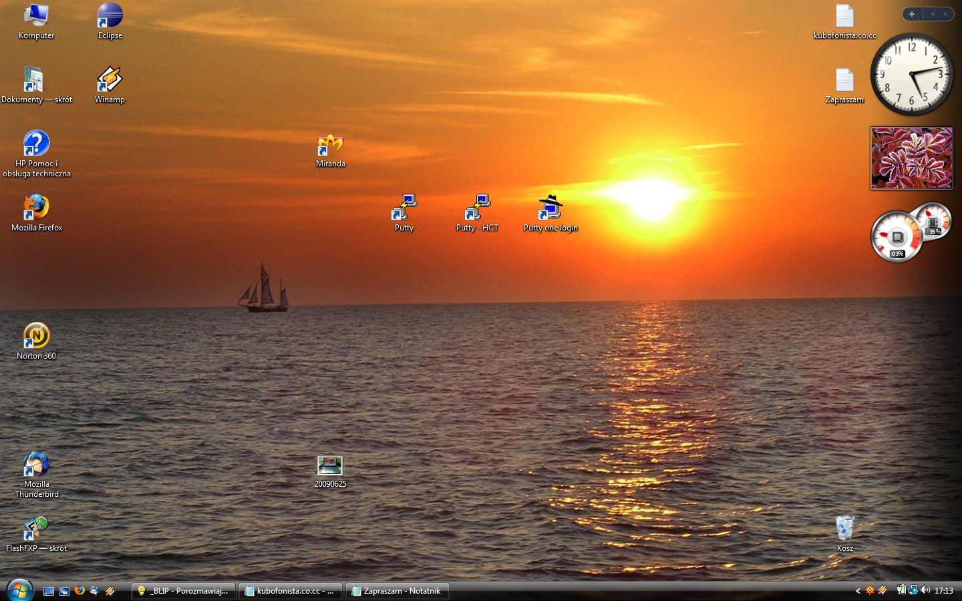Image resolution: width=962 pixels, height=601 pixels.
Task: Open the volume speaker tray icon
Action: tap(925, 590)
